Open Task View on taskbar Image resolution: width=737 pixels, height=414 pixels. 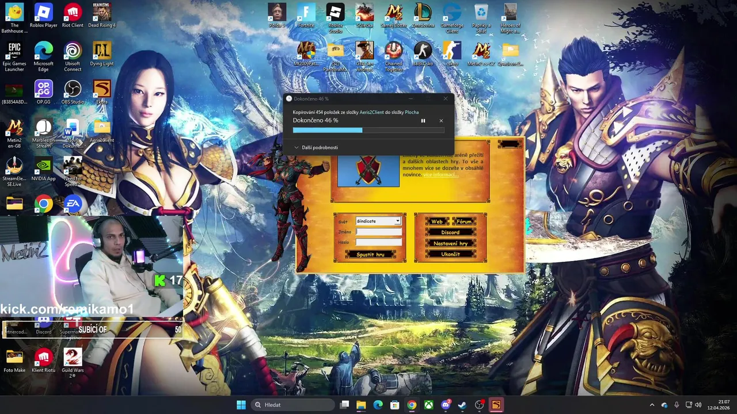tap(344, 405)
